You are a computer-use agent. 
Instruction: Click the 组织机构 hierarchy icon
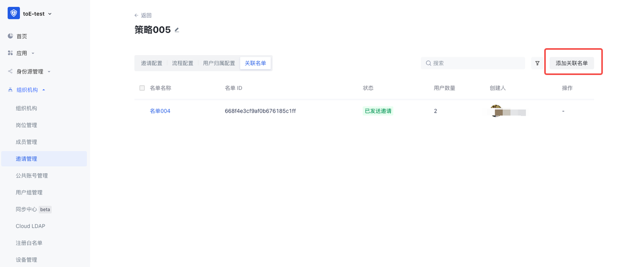[x=10, y=90]
